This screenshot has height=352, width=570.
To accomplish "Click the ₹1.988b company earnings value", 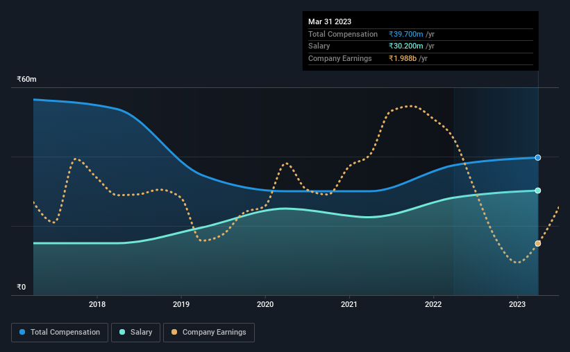I will [403, 58].
